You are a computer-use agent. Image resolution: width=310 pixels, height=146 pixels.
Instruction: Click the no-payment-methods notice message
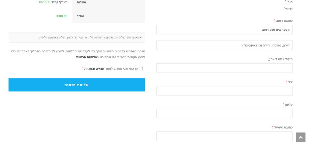pos(90,38)
